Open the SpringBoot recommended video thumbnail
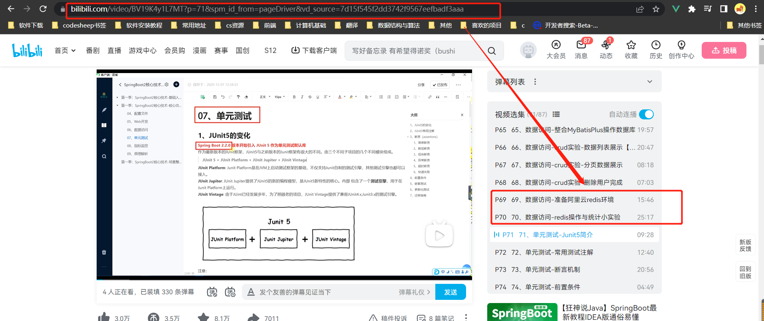This screenshot has height=321, width=764. click(x=522, y=312)
